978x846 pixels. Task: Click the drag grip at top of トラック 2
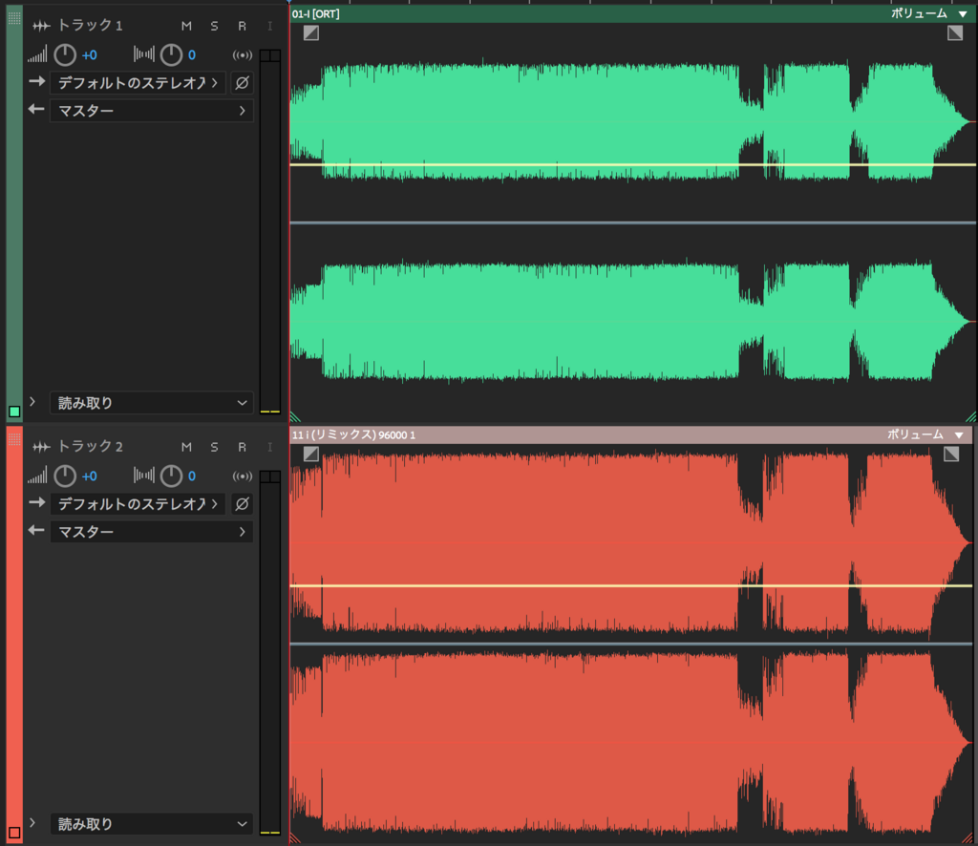tap(14, 439)
